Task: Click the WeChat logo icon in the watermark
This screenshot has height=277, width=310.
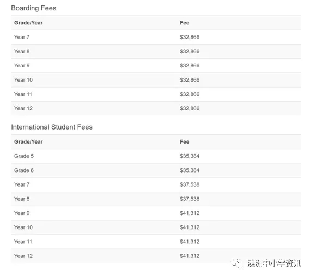Action: coord(237,263)
